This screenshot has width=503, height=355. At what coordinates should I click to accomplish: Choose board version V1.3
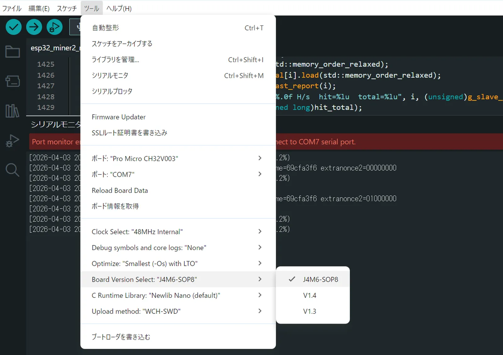(310, 311)
